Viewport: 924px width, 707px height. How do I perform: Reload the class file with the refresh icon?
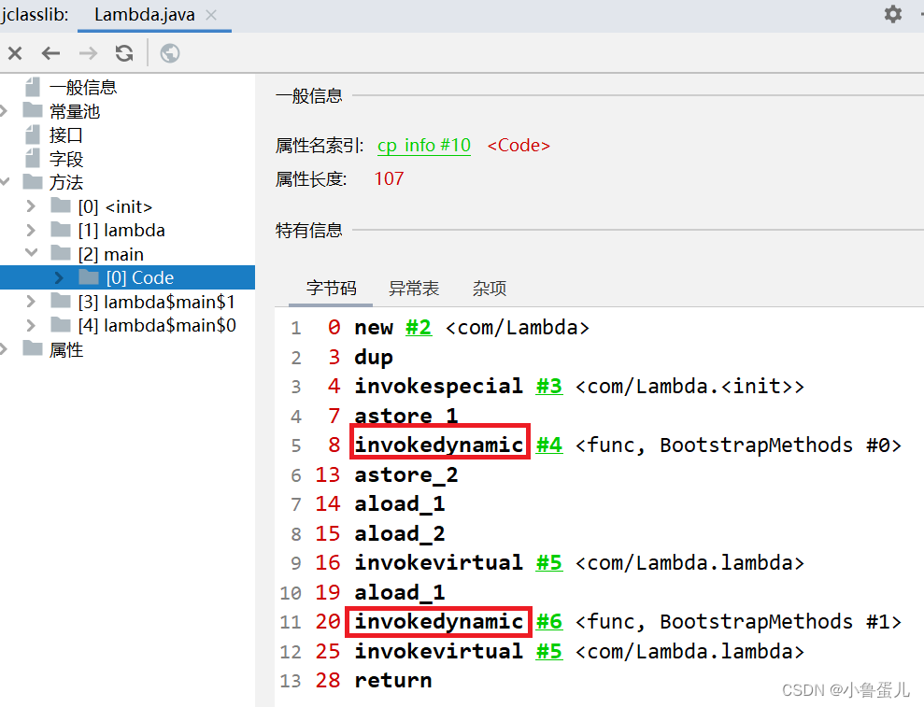[123, 53]
